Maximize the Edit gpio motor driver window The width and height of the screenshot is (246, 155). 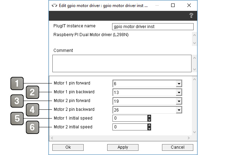173,6
